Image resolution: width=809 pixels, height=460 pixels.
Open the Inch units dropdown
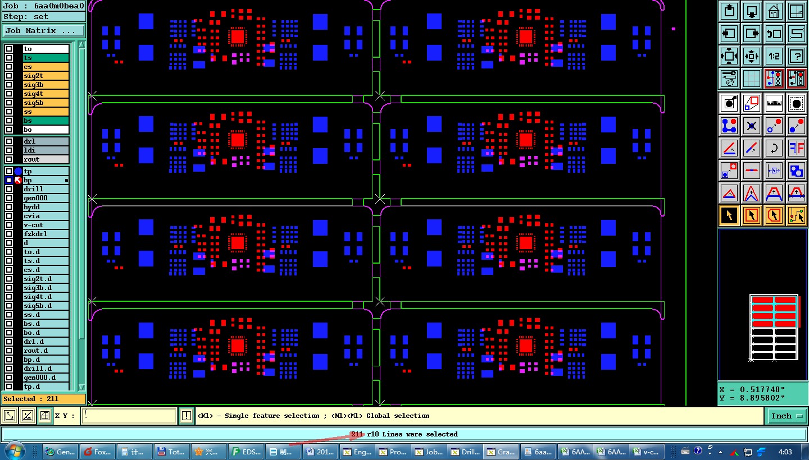786,416
